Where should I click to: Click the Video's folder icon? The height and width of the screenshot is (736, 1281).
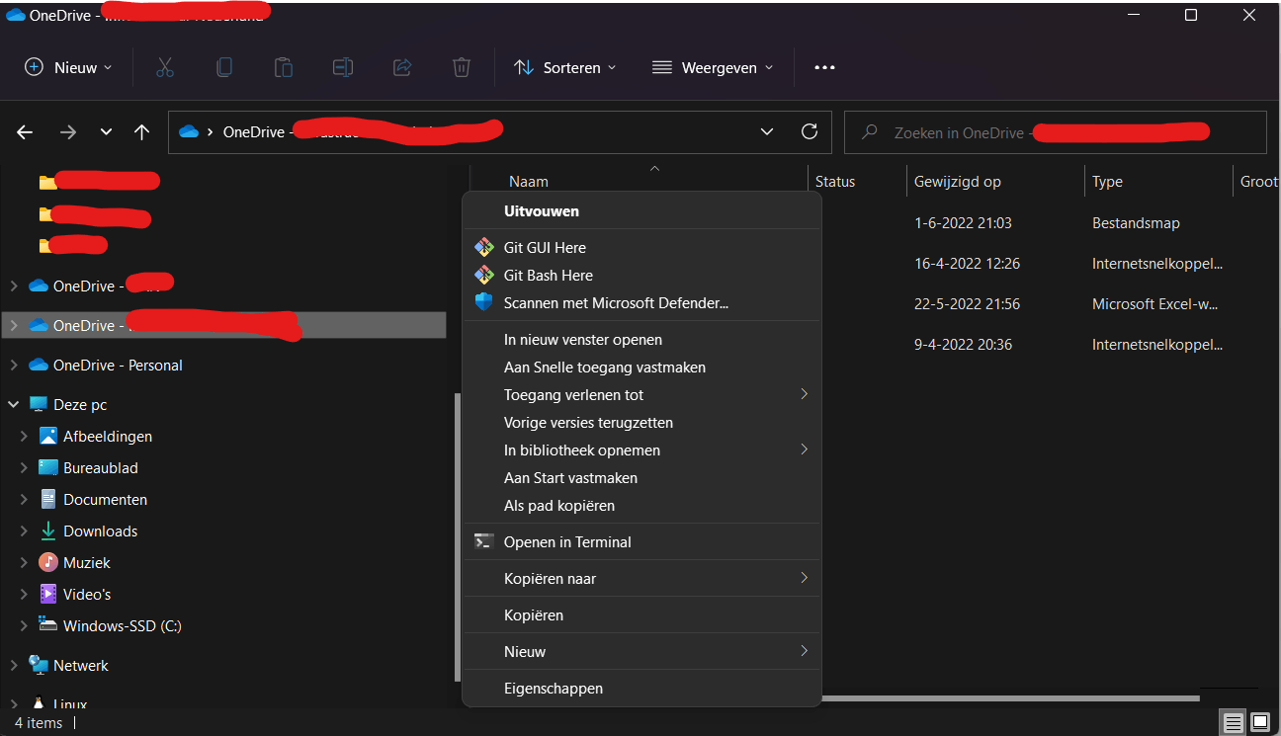tap(47, 594)
